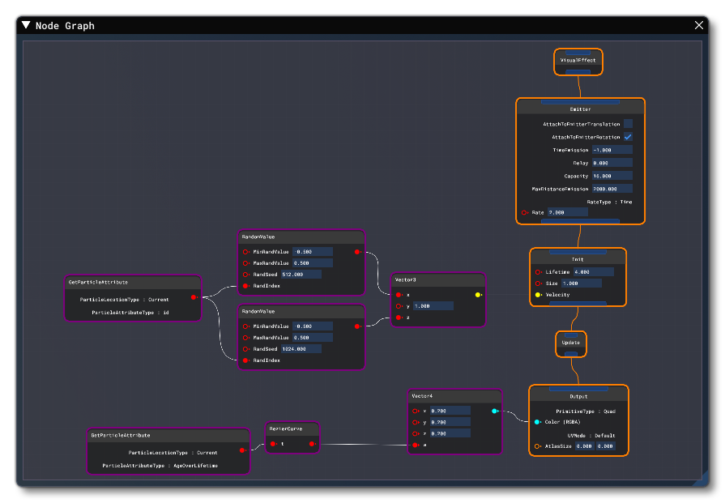Click the Color (RGBA) input port on Output node

pos(537,420)
